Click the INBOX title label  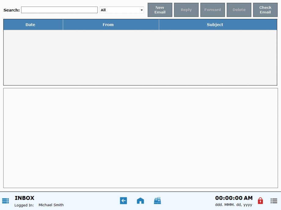pyautogui.click(x=24, y=198)
